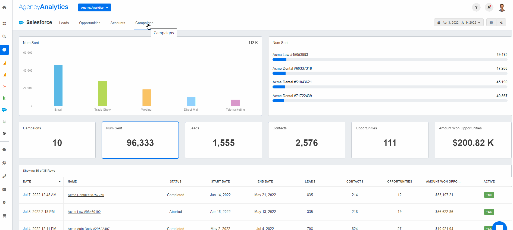
Task: Open the Acme Law #98460192 campaign link
Action: [x=84, y=212]
